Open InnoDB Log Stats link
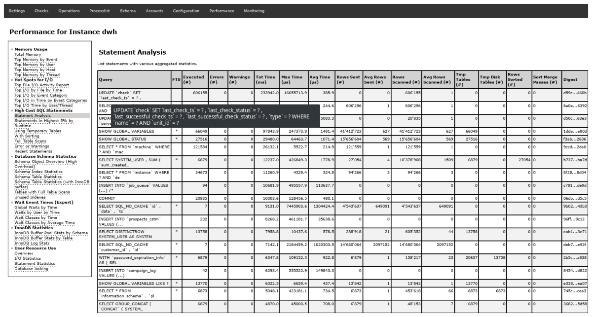The height and width of the screenshot is (317, 592). 32,243
